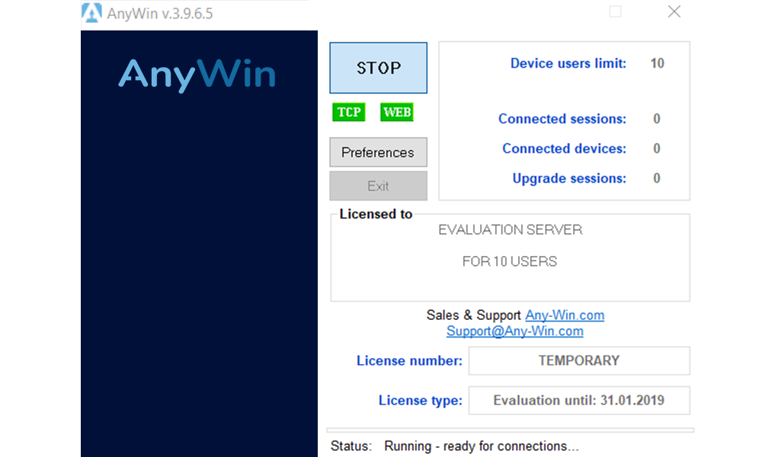The height and width of the screenshot is (457, 762).
Task: Open the Preferences dialog
Action: [x=378, y=152]
